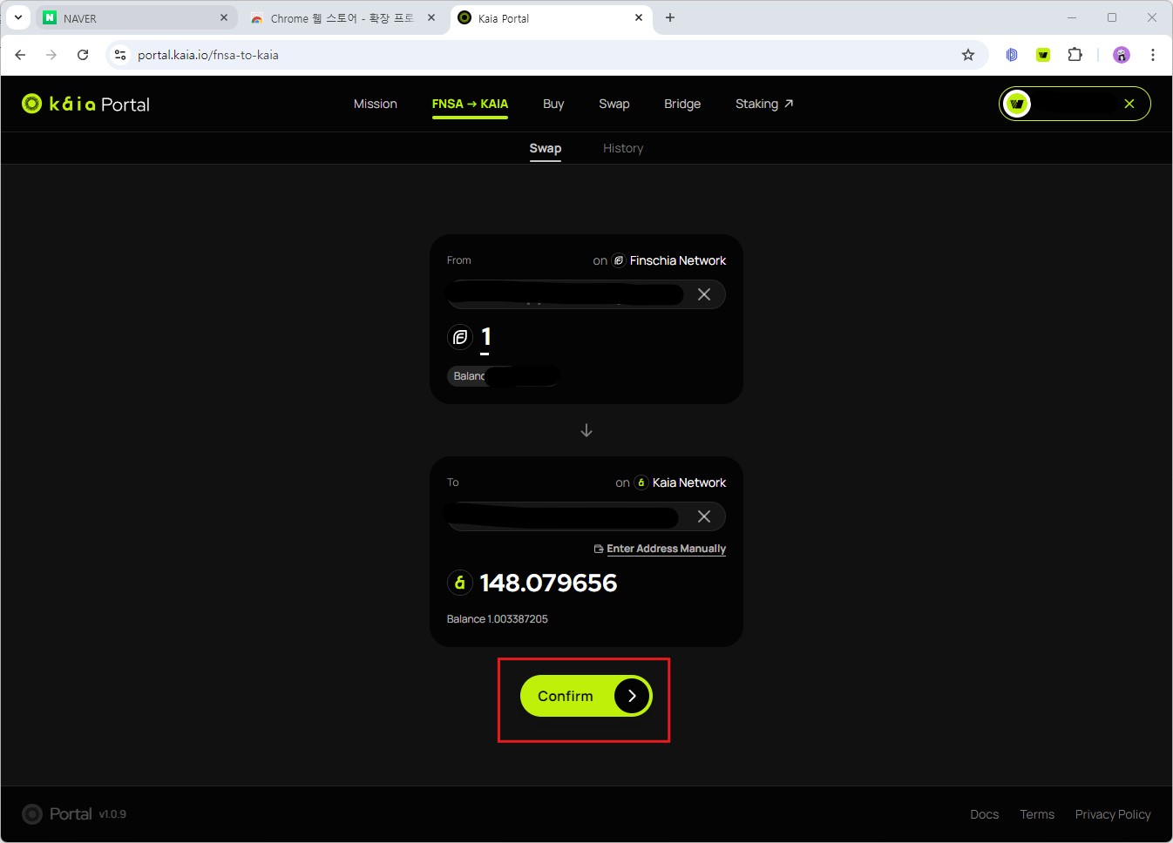Open the Buy page
Image resolution: width=1173 pixels, height=843 pixels.
pos(553,104)
